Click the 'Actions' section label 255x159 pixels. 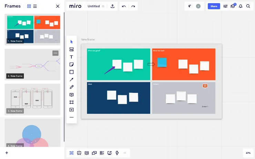tap(156, 84)
